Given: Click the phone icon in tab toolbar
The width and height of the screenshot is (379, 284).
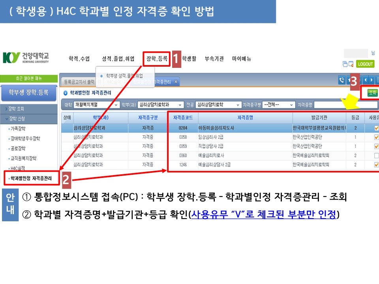Looking at the screenshot, I should click(x=342, y=80).
